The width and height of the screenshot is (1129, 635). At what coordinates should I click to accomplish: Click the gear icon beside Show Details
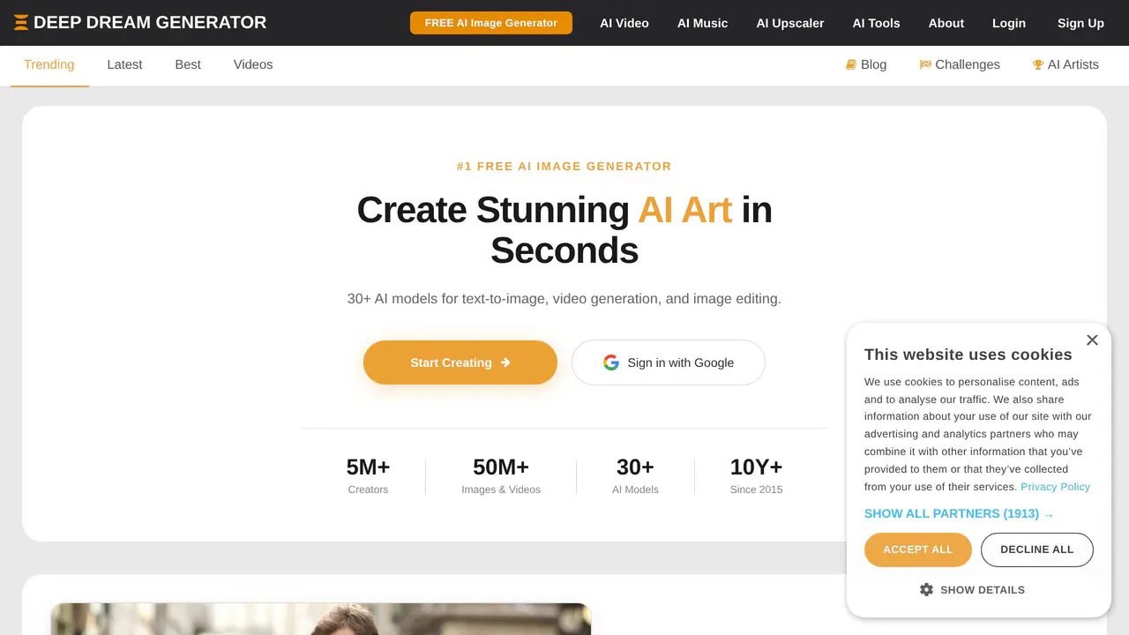pos(926,589)
